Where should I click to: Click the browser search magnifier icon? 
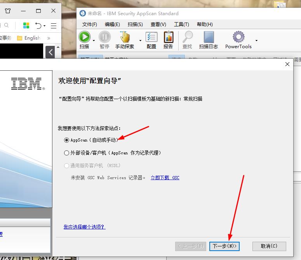click(x=6, y=25)
